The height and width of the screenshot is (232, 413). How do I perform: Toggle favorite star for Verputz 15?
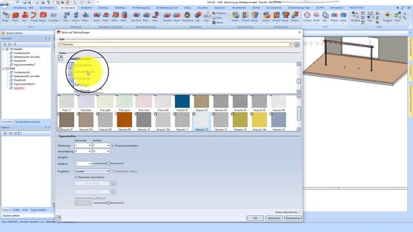(271, 114)
